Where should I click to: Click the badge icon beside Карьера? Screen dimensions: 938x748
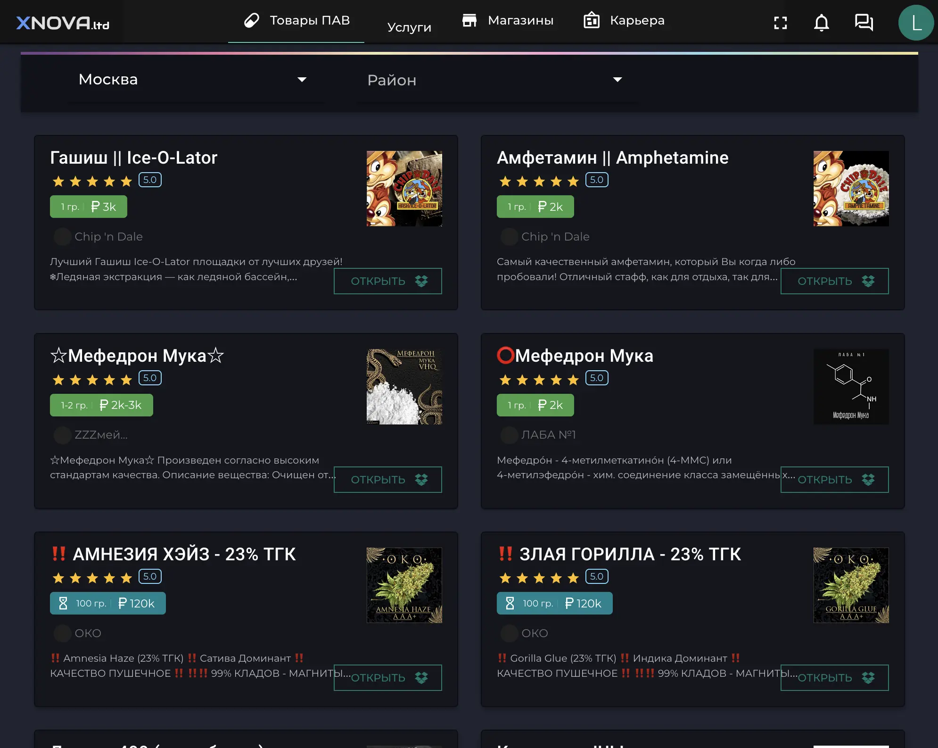tap(592, 20)
